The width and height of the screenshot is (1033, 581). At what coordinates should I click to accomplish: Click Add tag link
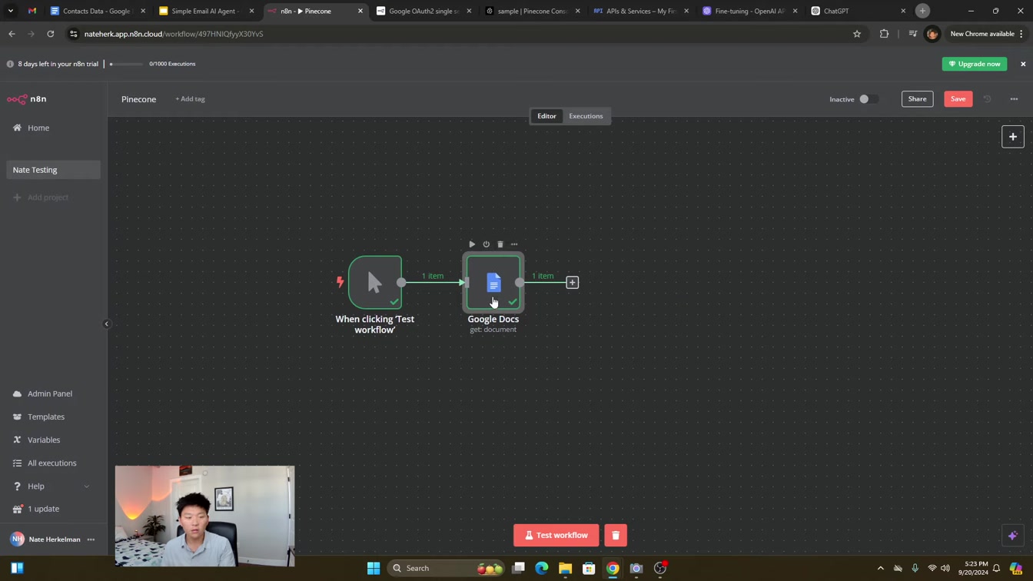190,99
